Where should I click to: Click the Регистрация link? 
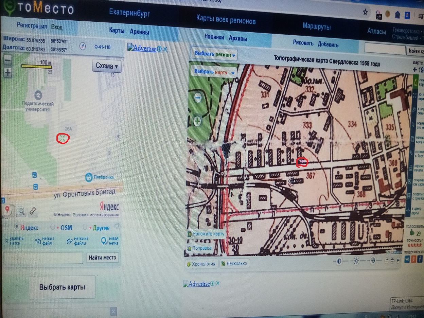click(x=32, y=26)
